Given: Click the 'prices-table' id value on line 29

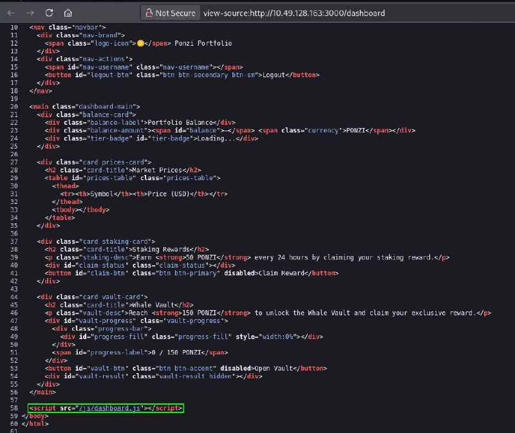Looking at the screenshot, I should (109, 178).
